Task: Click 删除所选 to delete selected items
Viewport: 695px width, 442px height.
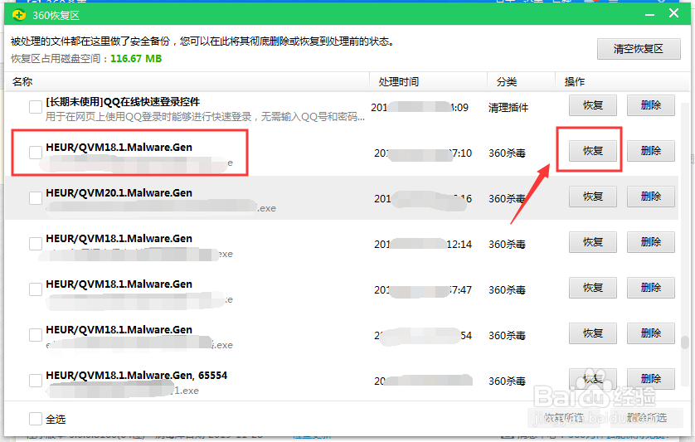Action: (x=647, y=418)
